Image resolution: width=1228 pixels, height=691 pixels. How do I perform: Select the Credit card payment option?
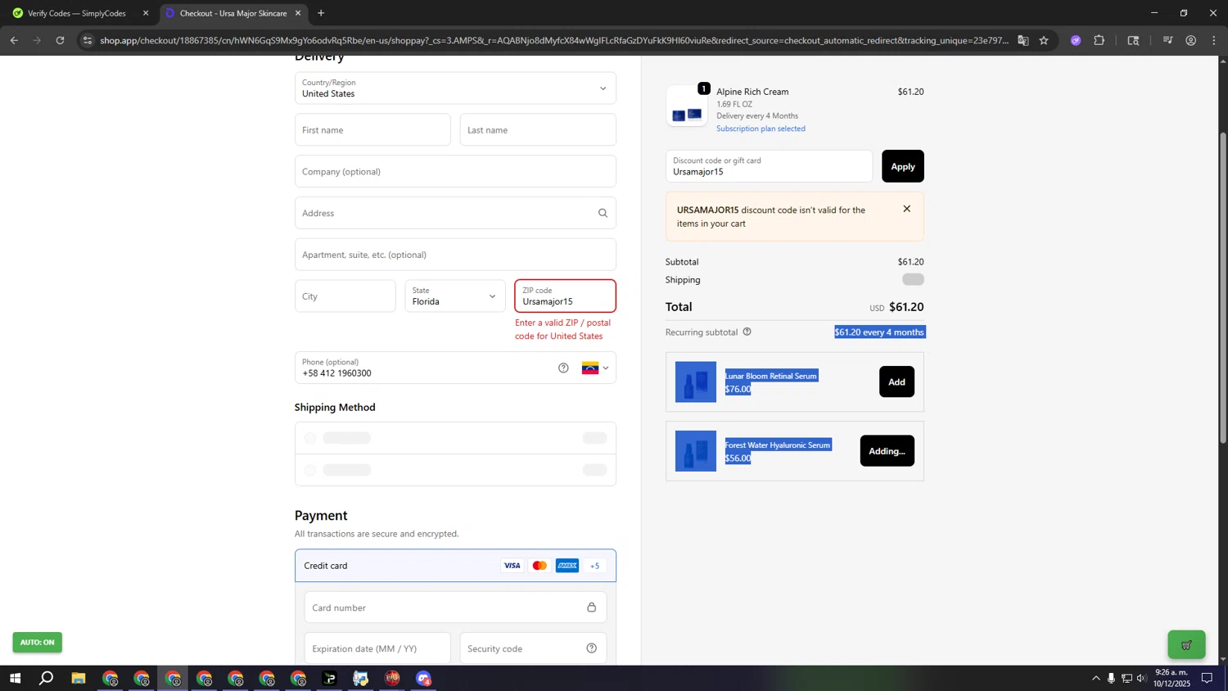(x=455, y=566)
